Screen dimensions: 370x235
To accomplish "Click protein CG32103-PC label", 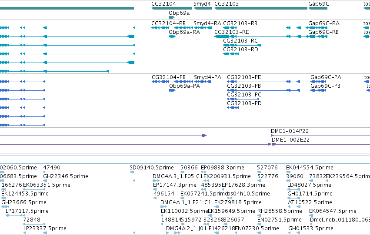I will 244,95.
